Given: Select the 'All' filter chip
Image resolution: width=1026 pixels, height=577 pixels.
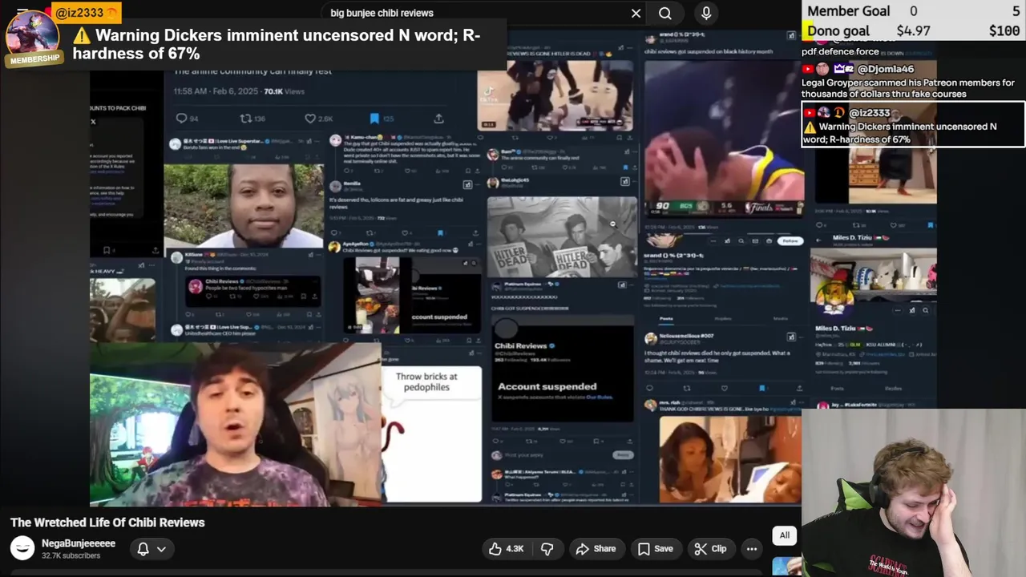Looking at the screenshot, I should click(785, 535).
